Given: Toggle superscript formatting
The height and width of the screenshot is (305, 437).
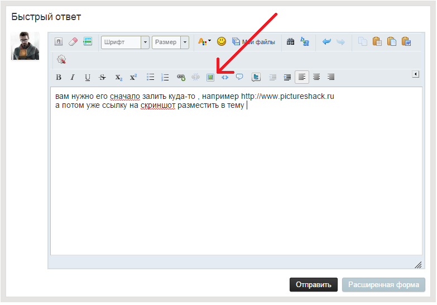Looking at the screenshot, I should tap(133, 77).
